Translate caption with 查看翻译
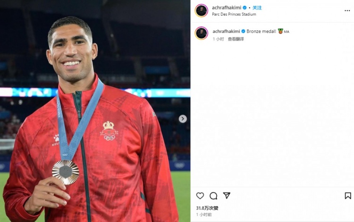 pos(236,39)
